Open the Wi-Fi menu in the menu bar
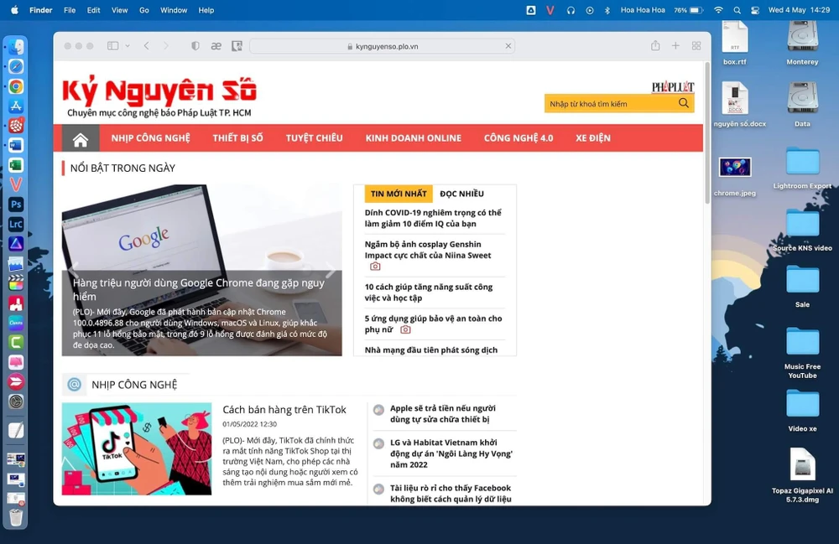This screenshot has width=839, height=544. click(x=718, y=10)
